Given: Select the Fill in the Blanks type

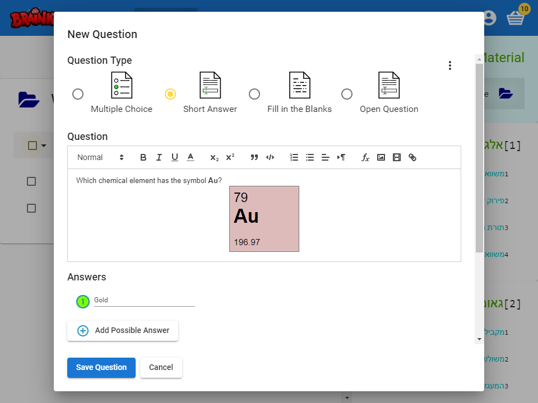Looking at the screenshot, I should 254,94.
